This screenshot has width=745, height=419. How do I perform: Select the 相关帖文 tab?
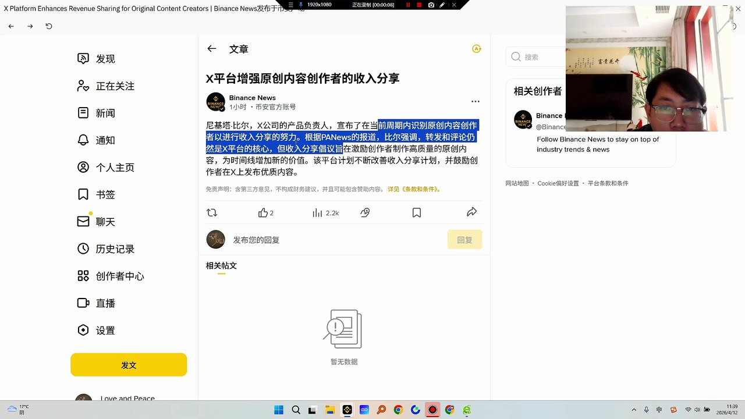(221, 266)
